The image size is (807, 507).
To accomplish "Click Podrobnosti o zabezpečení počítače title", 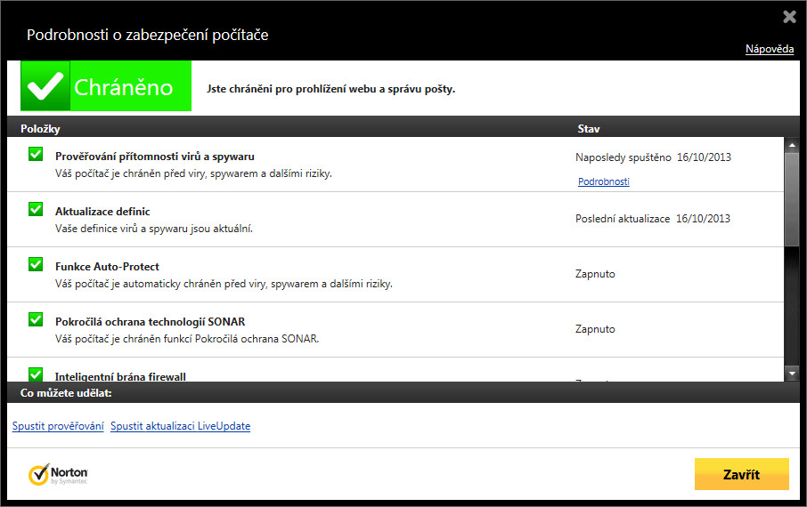I will pos(148,35).
